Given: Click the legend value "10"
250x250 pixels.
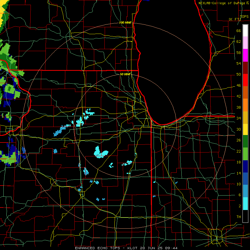Looking at the screenshot, I should [x=239, y=184].
